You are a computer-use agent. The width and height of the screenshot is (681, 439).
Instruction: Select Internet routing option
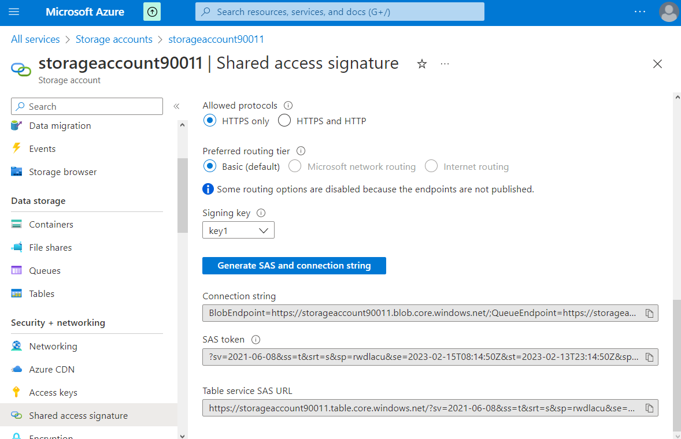(x=431, y=166)
